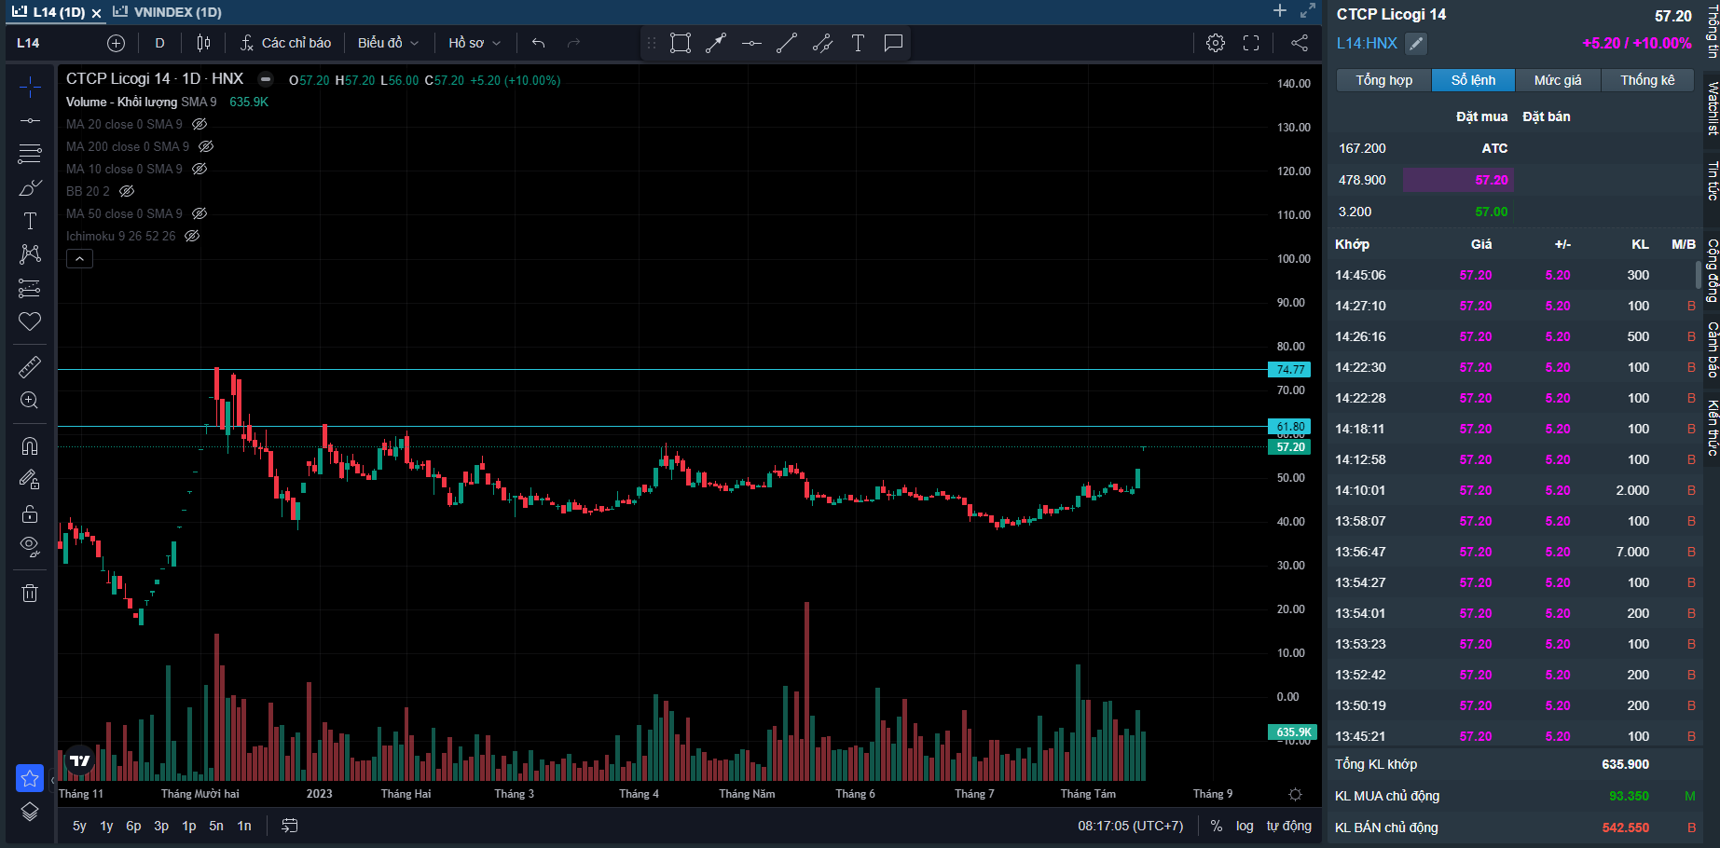Image resolution: width=1720 pixels, height=848 pixels.
Task: Enter fullscreen chart mode
Action: click(x=1251, y=43)
